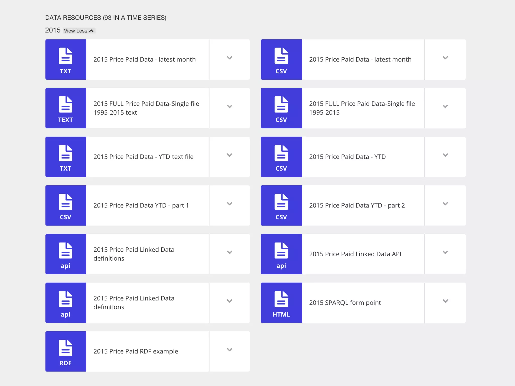
Task: Collapse the 2015 section with View Less
Action: 79,31
